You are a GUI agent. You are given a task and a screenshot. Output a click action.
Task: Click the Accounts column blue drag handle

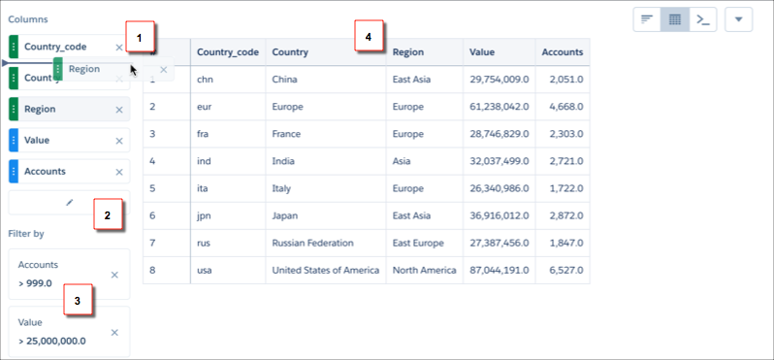(14, 172)
